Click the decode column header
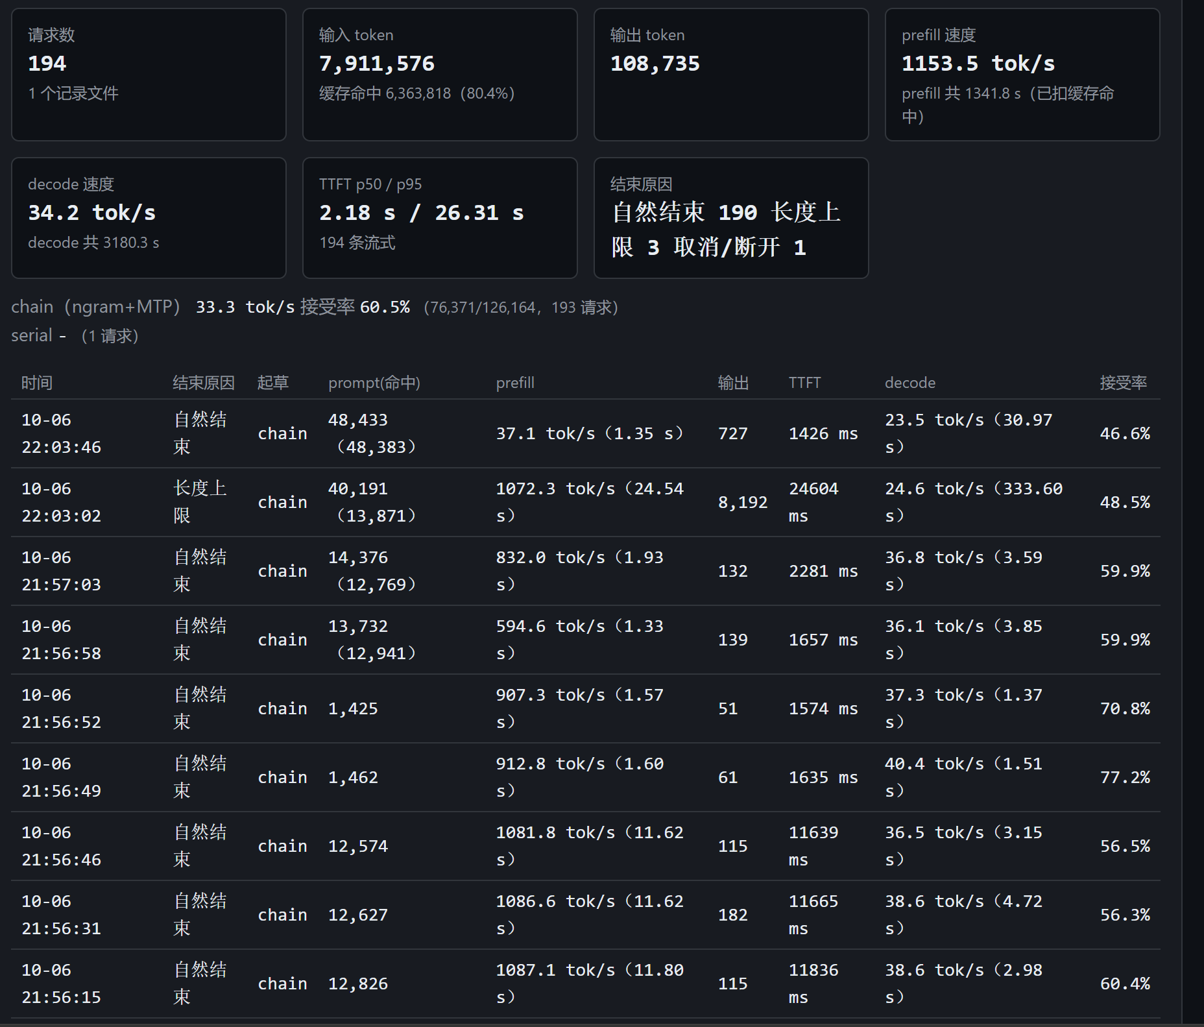Image resolution: width=1204 pixels, height=1027 pixels. 910,383
